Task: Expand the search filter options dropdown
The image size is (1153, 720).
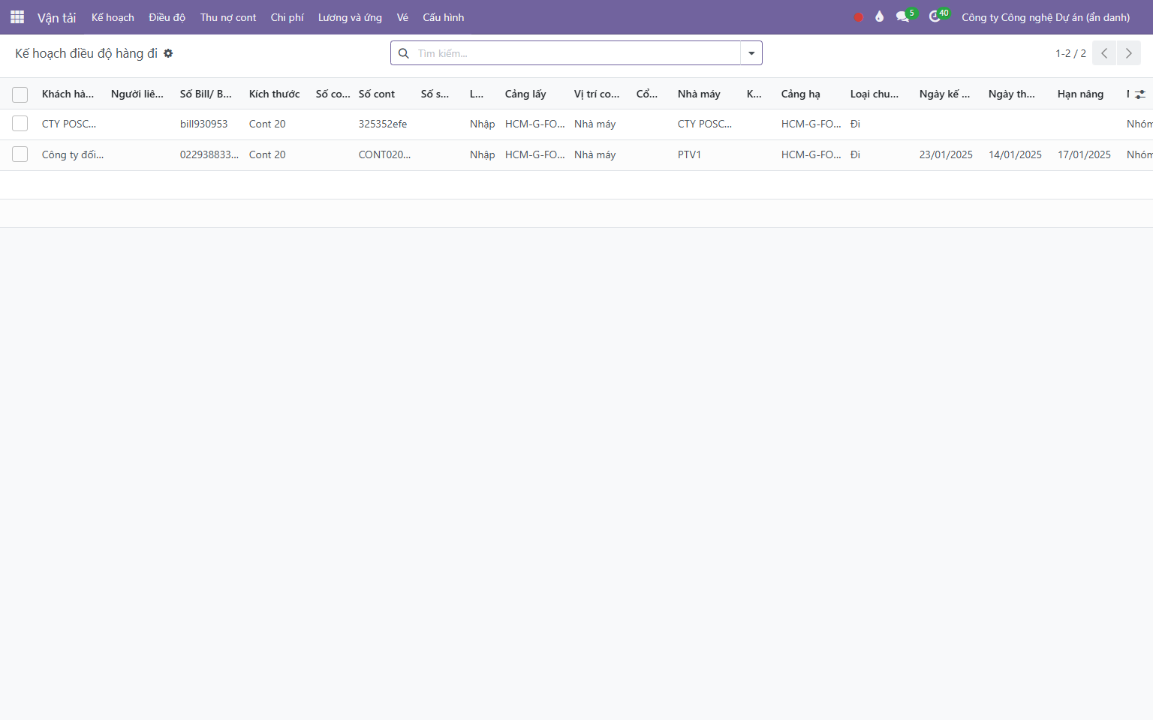Action: 751,53
